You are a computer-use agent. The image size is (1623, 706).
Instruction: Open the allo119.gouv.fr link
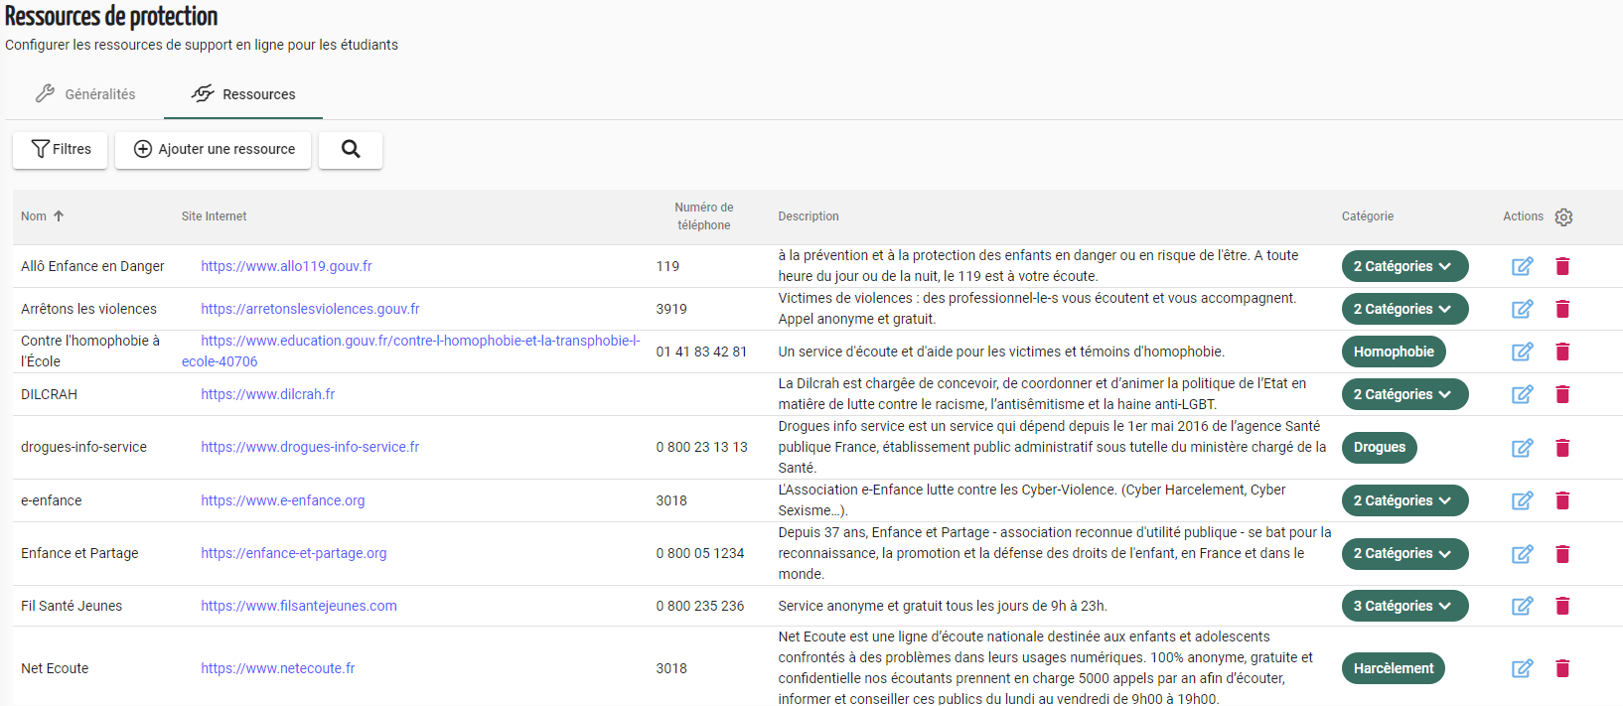point(286,266)
